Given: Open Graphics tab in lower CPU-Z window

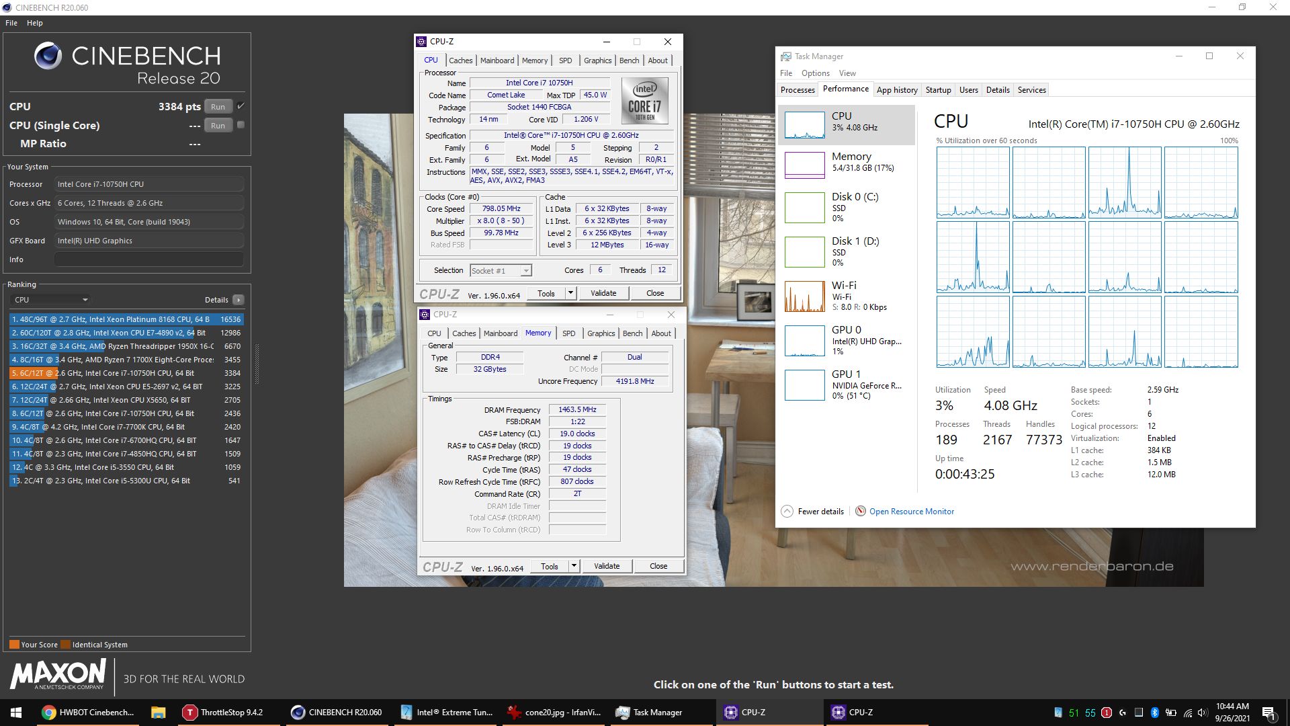Looking at the screenshot, I should [601, 333].
